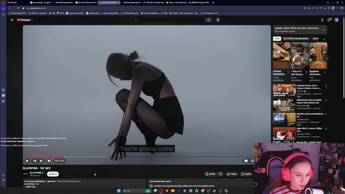345x194 pixels.
Task: Open the Pinterest bookmark
Action: pos(174,13)
